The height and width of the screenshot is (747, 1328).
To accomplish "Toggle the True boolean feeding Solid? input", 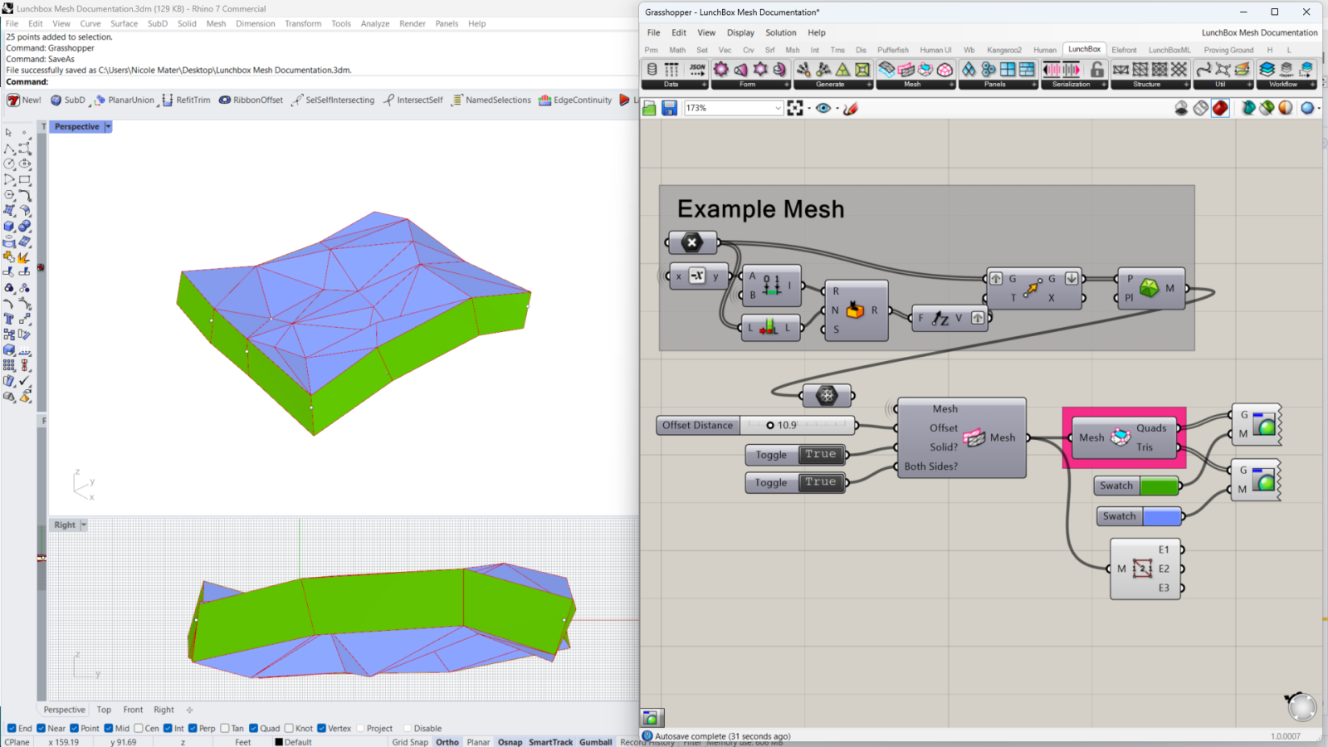I will point(820,455).
